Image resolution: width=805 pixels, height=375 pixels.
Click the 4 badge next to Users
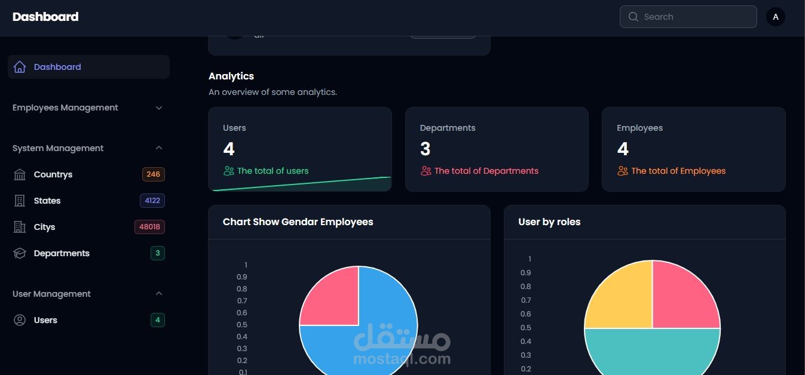158,320
